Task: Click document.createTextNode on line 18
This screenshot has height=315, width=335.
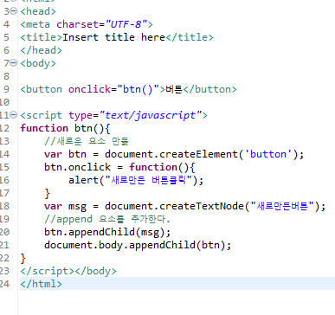Action: point(174,206)
